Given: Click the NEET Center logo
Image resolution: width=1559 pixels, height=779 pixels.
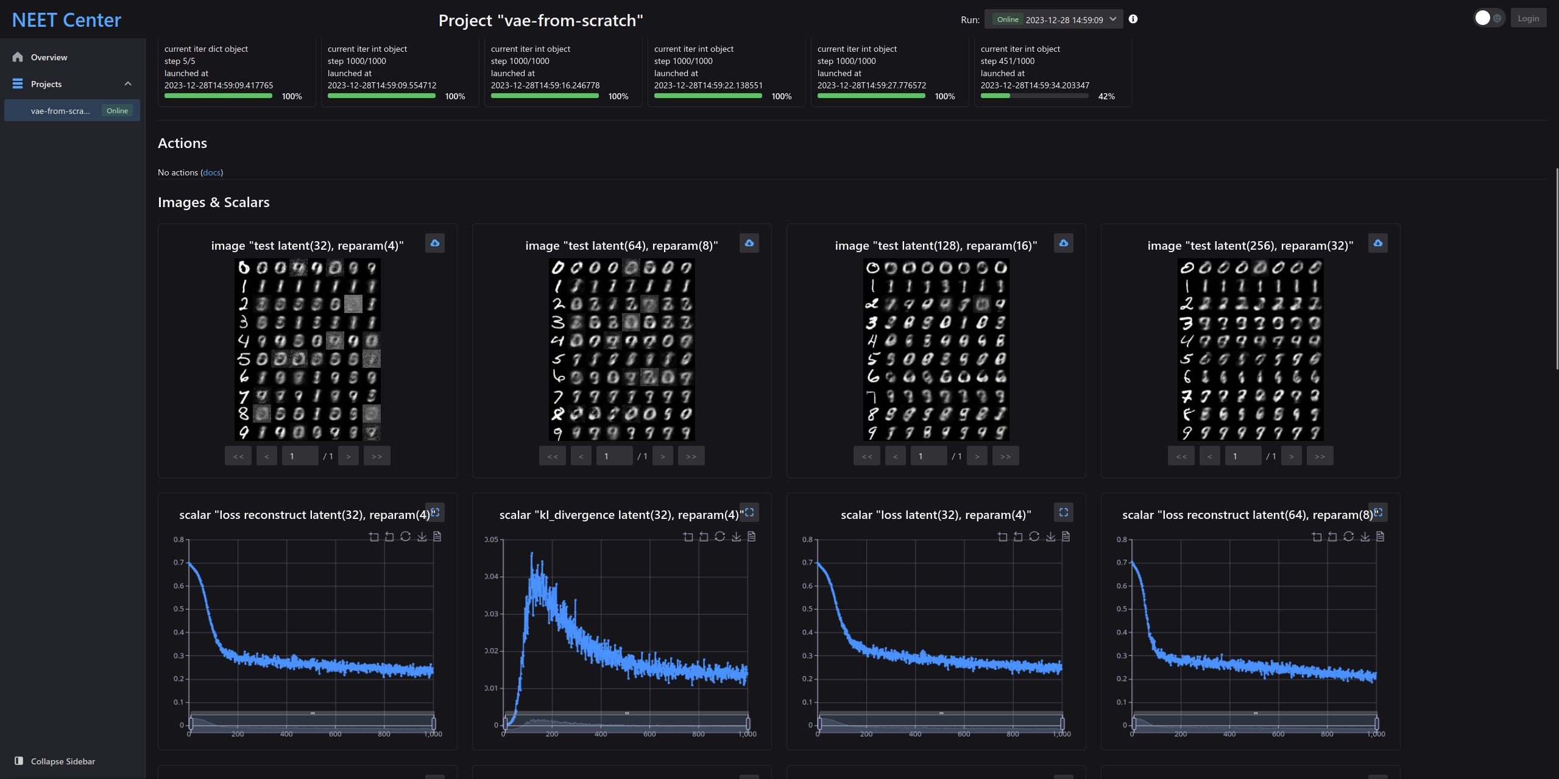Looking at the screenshot, I should [x=66, y=20].
